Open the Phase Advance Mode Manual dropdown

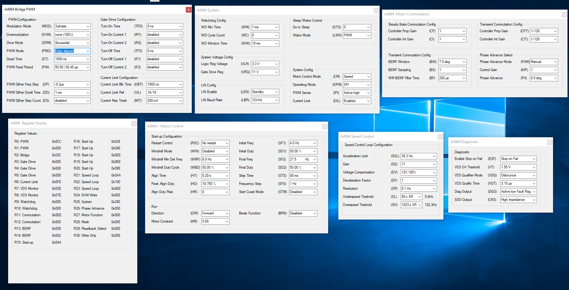click(x=544, y=62)
